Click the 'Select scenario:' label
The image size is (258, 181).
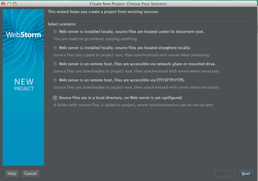tap(62, 24)
